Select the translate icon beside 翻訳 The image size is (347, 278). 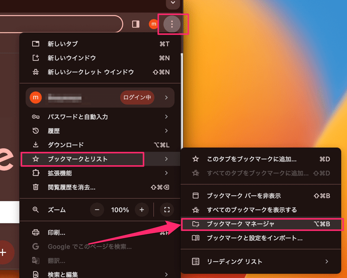(36, 261)
